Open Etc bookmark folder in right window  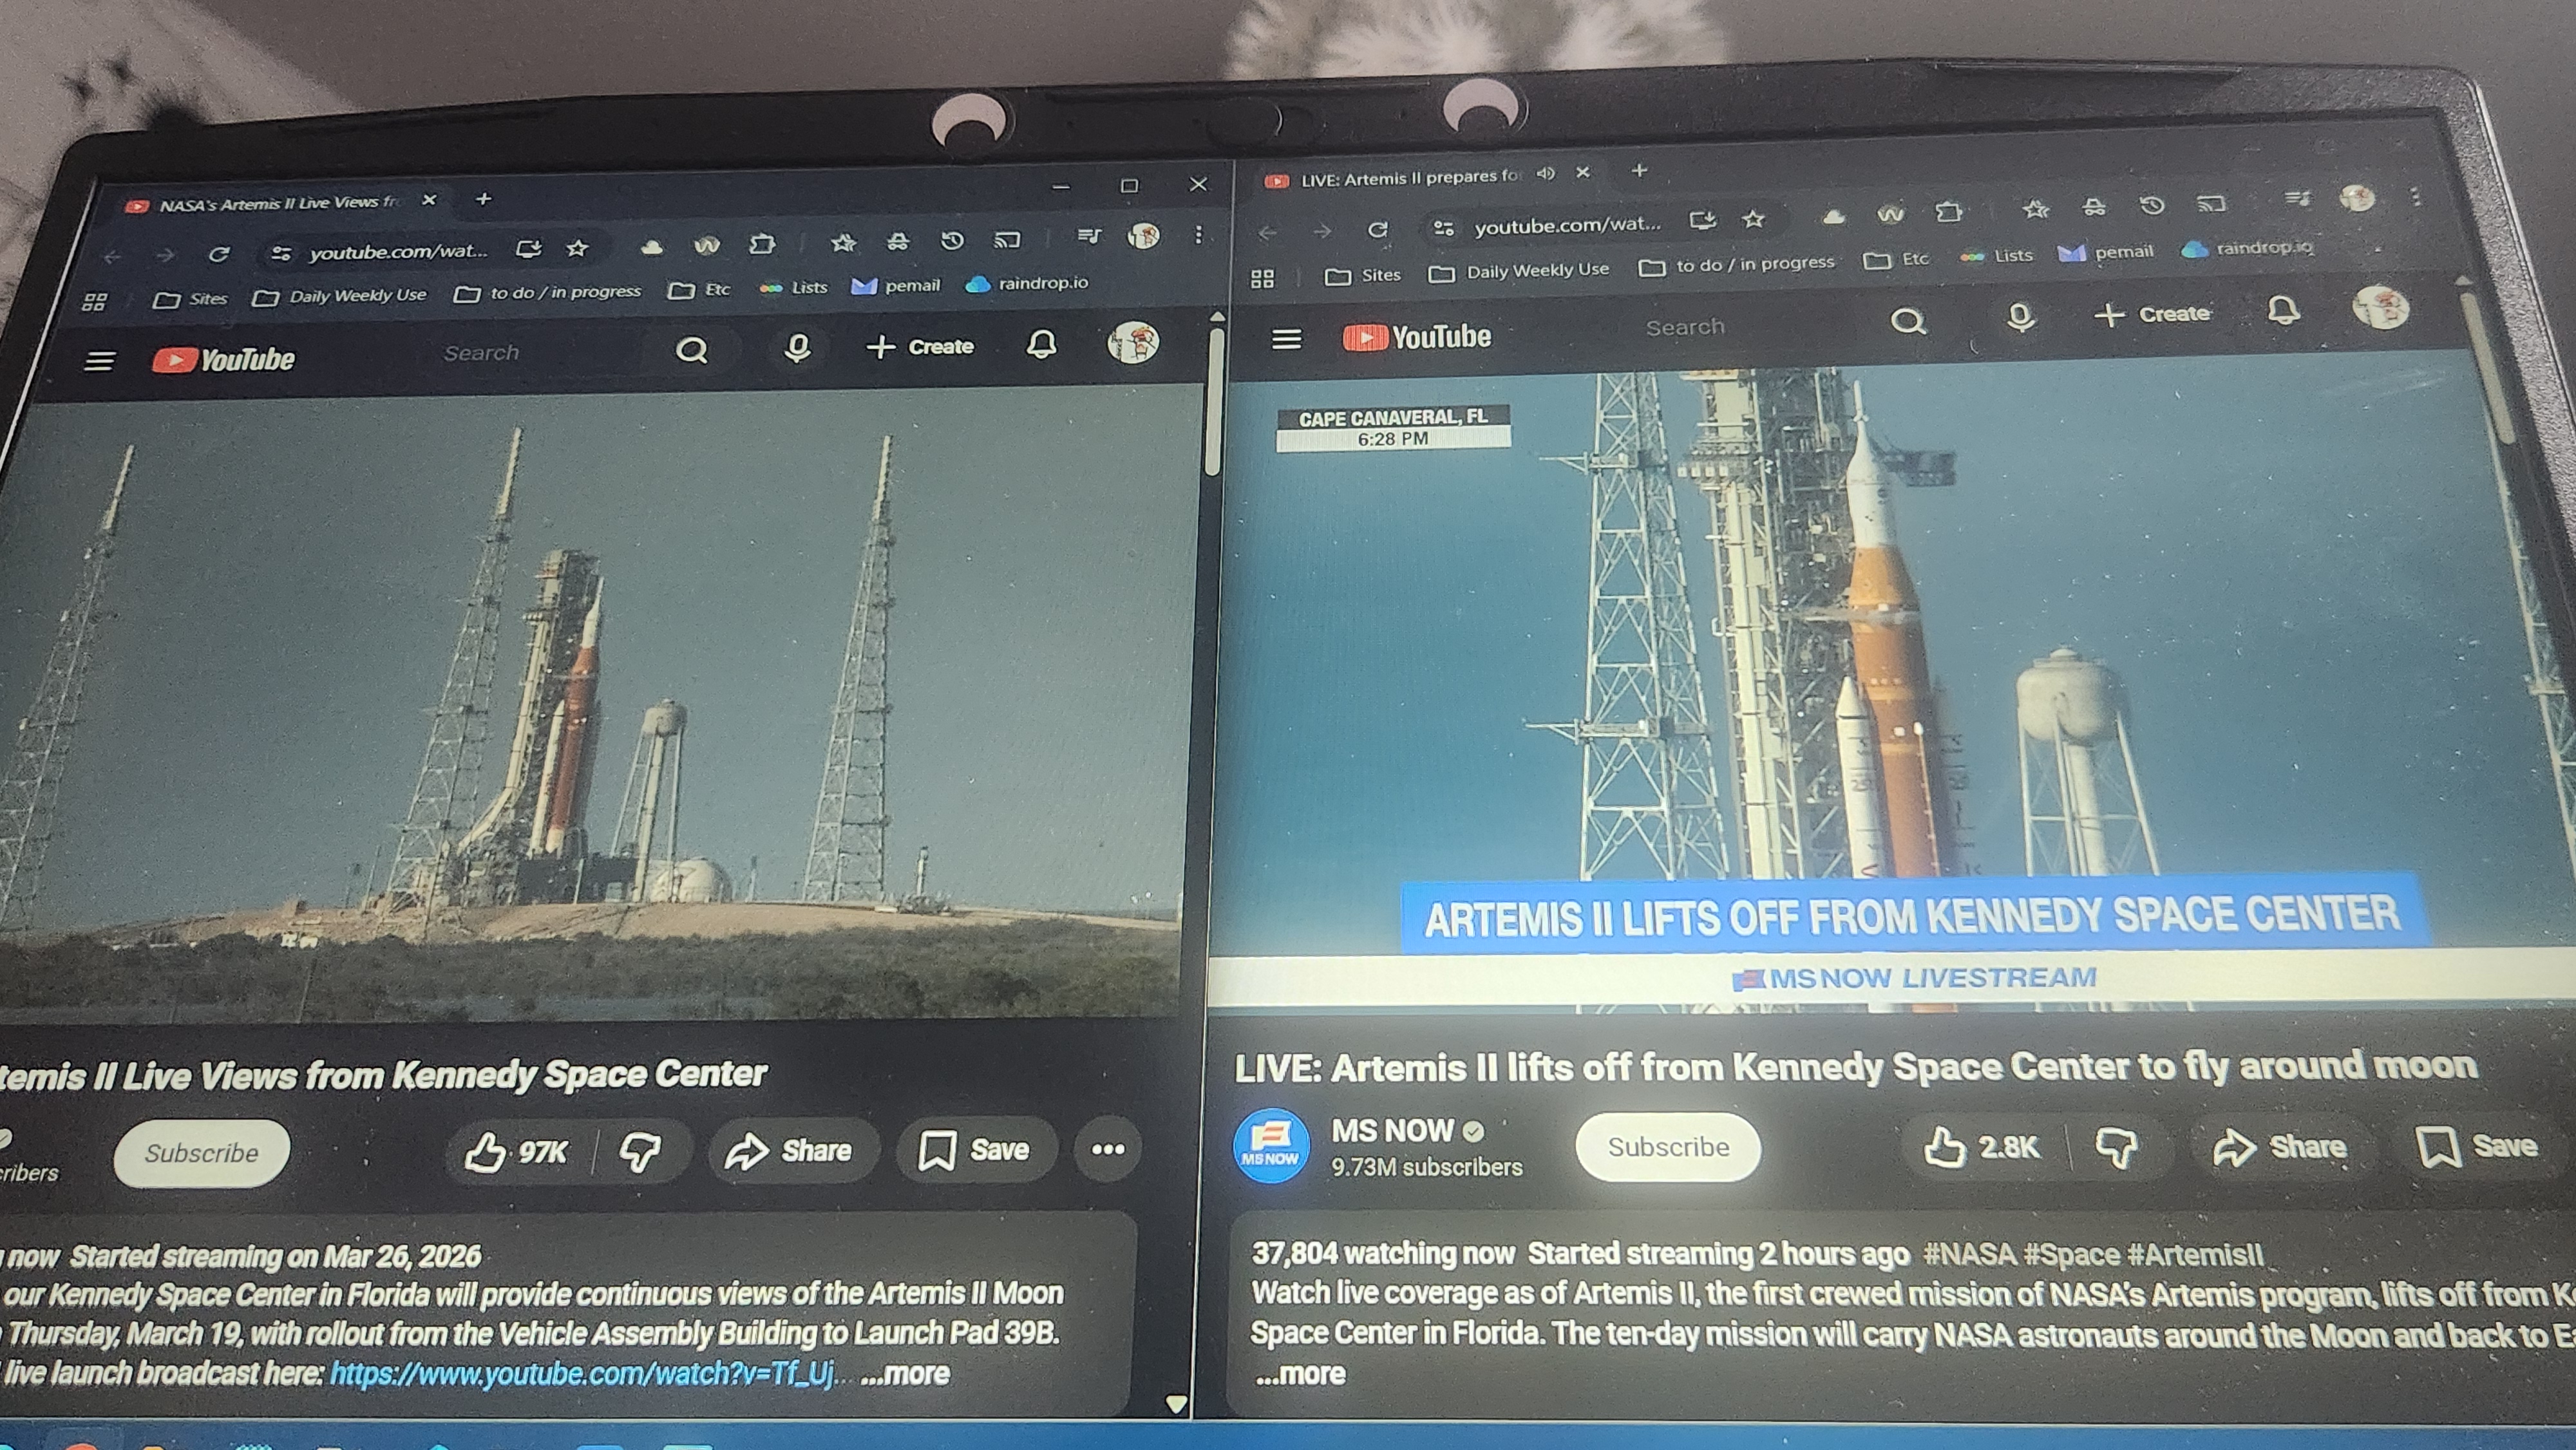tap(1896, 259)
